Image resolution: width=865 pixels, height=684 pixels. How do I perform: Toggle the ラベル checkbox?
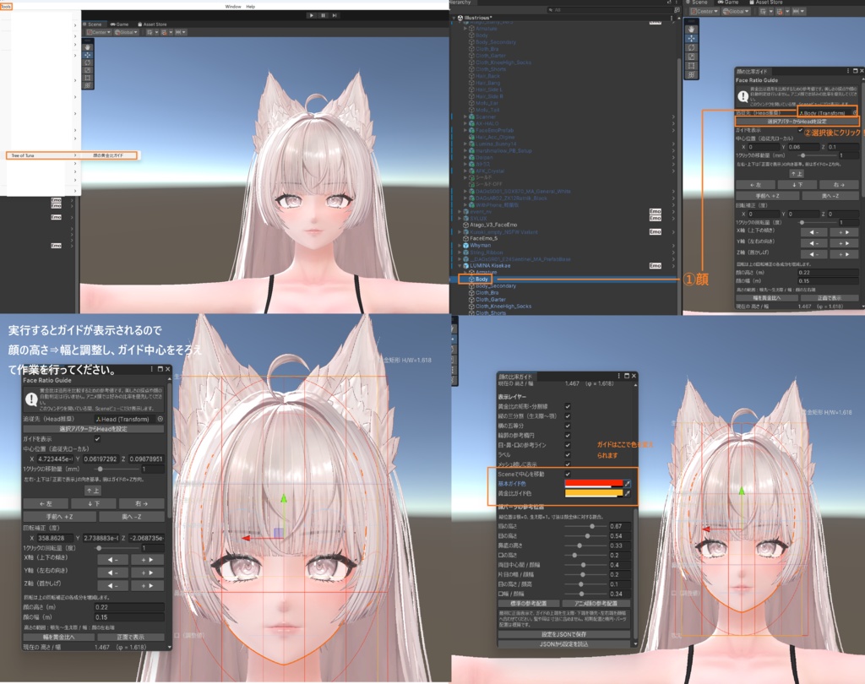pos(568,454)
